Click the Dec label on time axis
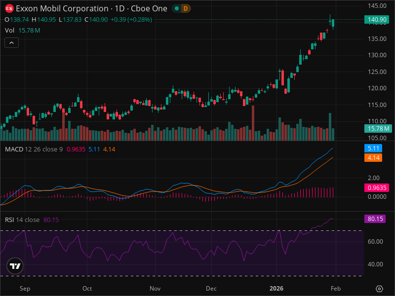The height and width of the screenshot is (296, 395). click(211, 289)
